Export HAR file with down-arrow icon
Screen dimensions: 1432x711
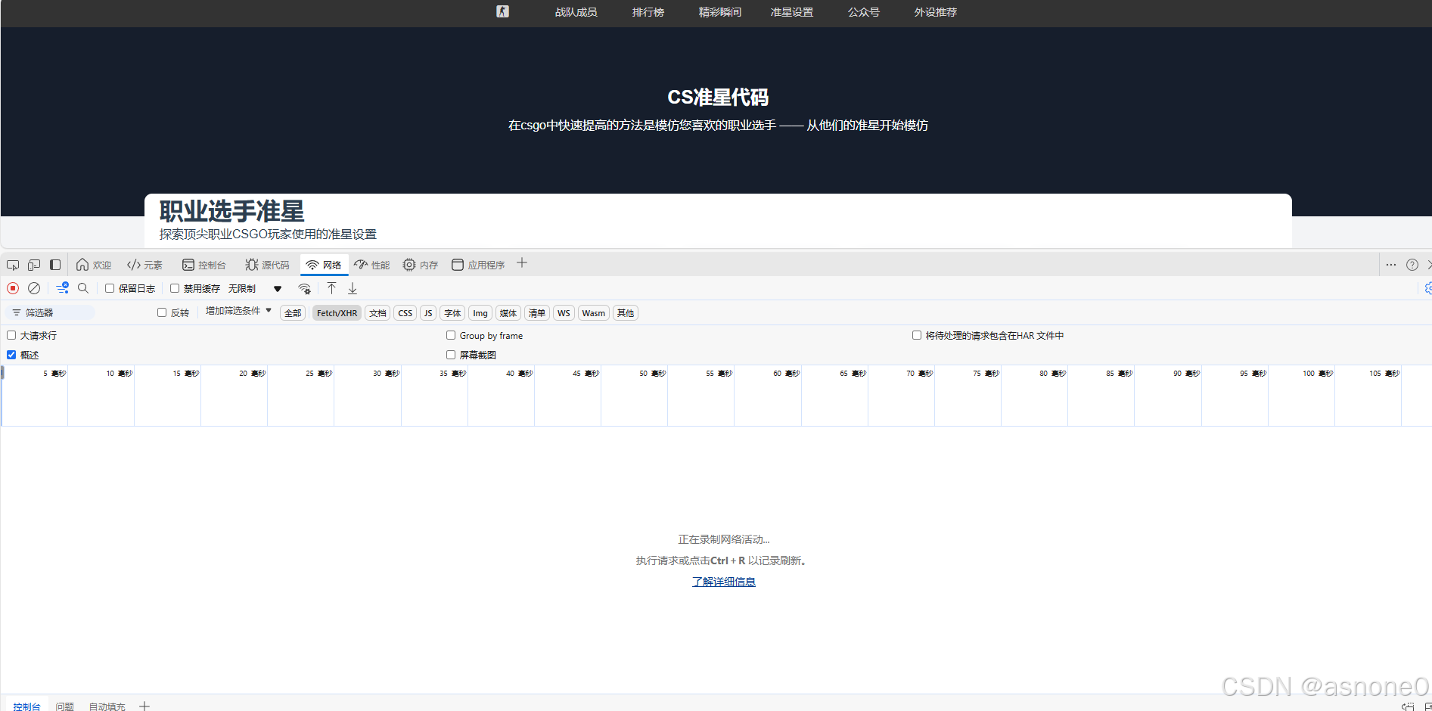click(x=353, y=288)
